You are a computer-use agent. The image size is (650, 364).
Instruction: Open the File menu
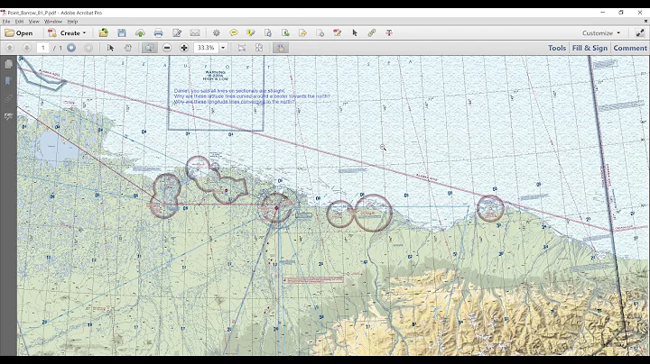coord(6,22)
